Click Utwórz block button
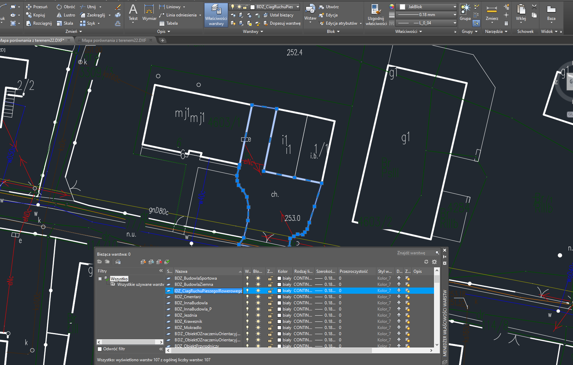This screenshot has width=573, height=365. (329, 7)
